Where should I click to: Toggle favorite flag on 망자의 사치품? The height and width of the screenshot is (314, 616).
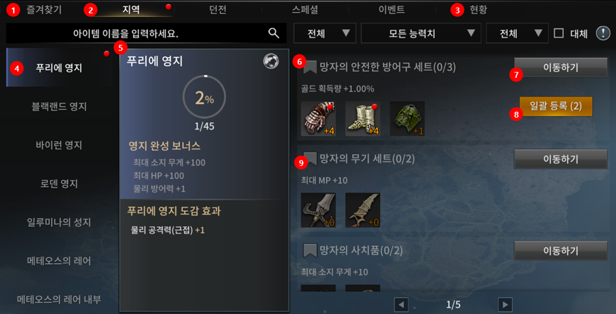310,251
